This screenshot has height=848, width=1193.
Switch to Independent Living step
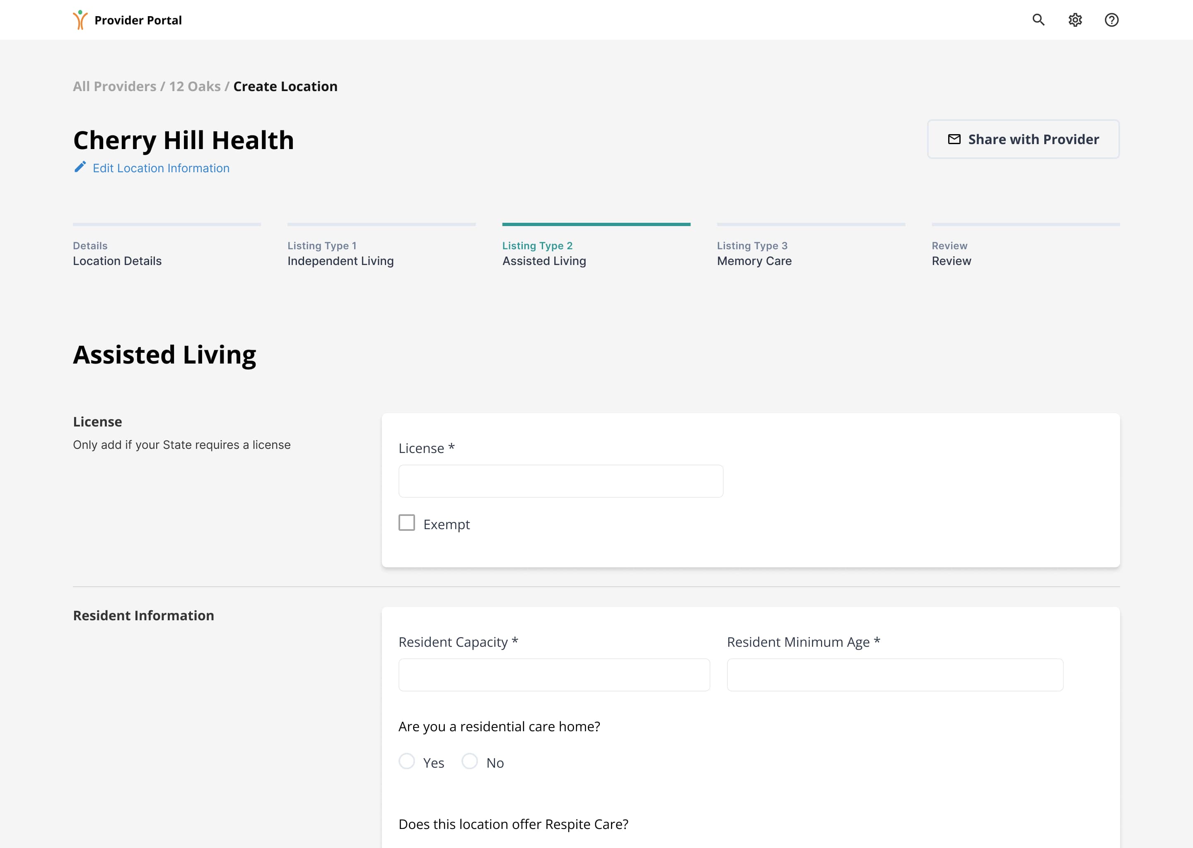[340, 260]
